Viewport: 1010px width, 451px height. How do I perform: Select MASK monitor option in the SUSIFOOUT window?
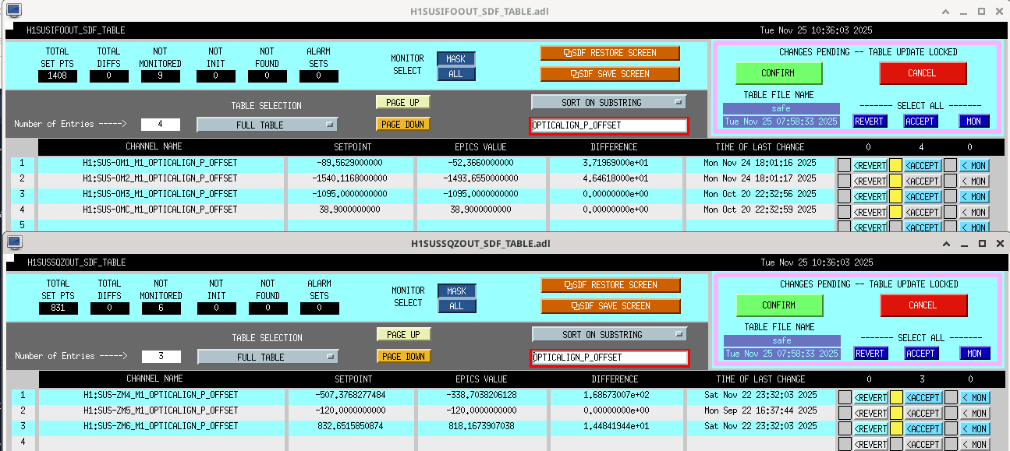[456, 59]
